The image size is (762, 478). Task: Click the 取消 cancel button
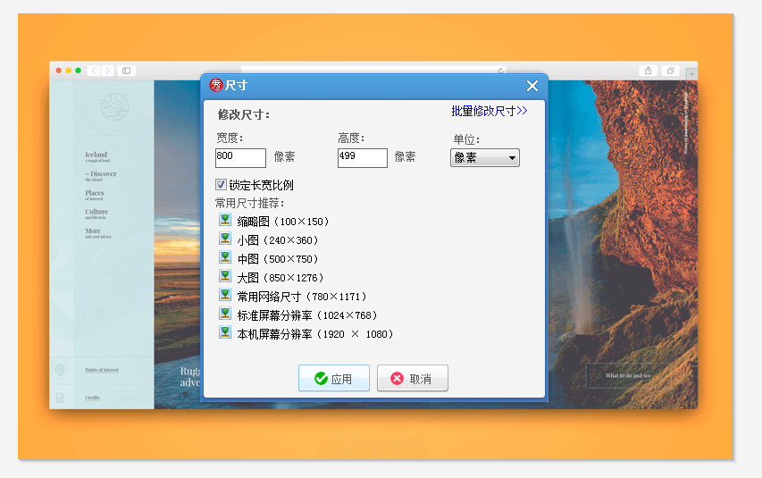(x=413, y=378)
